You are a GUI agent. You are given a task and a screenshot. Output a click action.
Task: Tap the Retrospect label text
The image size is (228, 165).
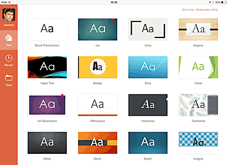pos(97,121)
